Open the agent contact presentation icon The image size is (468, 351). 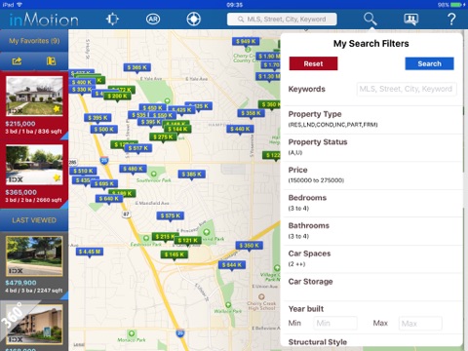coord(411,19)
